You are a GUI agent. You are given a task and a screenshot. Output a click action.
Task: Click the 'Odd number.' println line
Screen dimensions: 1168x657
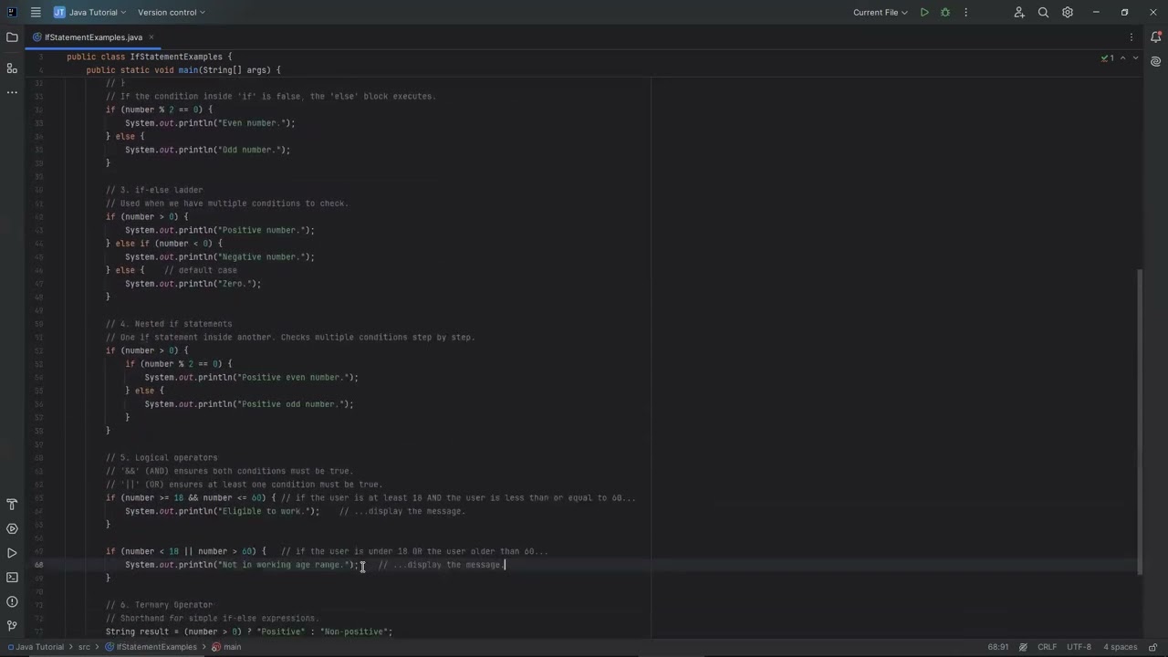pyautogui.click(x=207, y=150)
